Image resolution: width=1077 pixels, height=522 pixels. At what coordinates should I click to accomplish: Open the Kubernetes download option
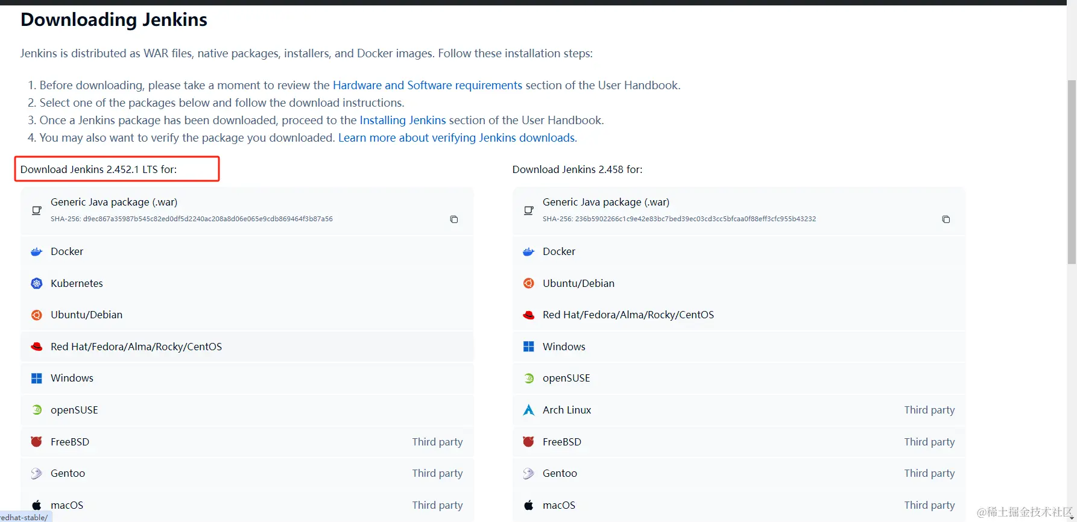pyautogui.click(x=247, y=283)
